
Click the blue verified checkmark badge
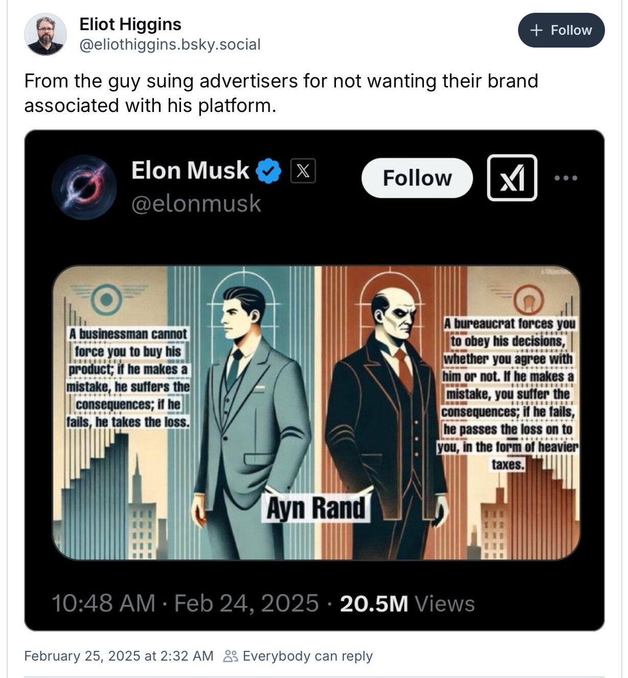pyautogui.click(x=268, y=171)
